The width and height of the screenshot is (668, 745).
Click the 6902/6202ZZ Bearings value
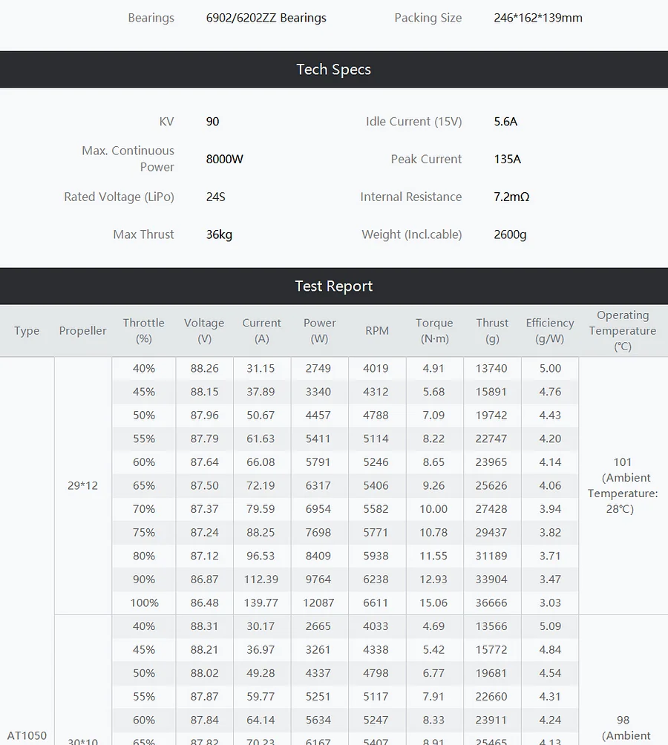(266, 18)
